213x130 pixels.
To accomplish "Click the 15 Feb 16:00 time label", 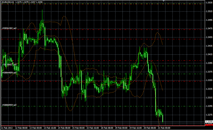I will click(93, 128).
